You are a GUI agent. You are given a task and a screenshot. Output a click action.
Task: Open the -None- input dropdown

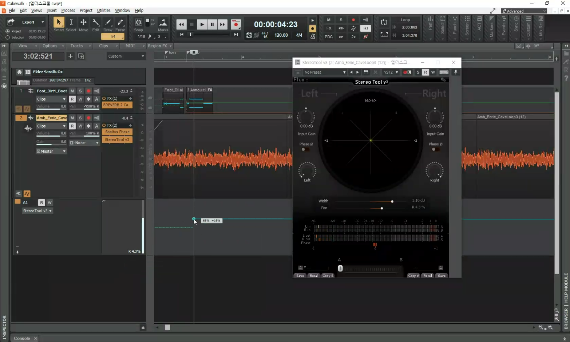[x=84, y=143]
